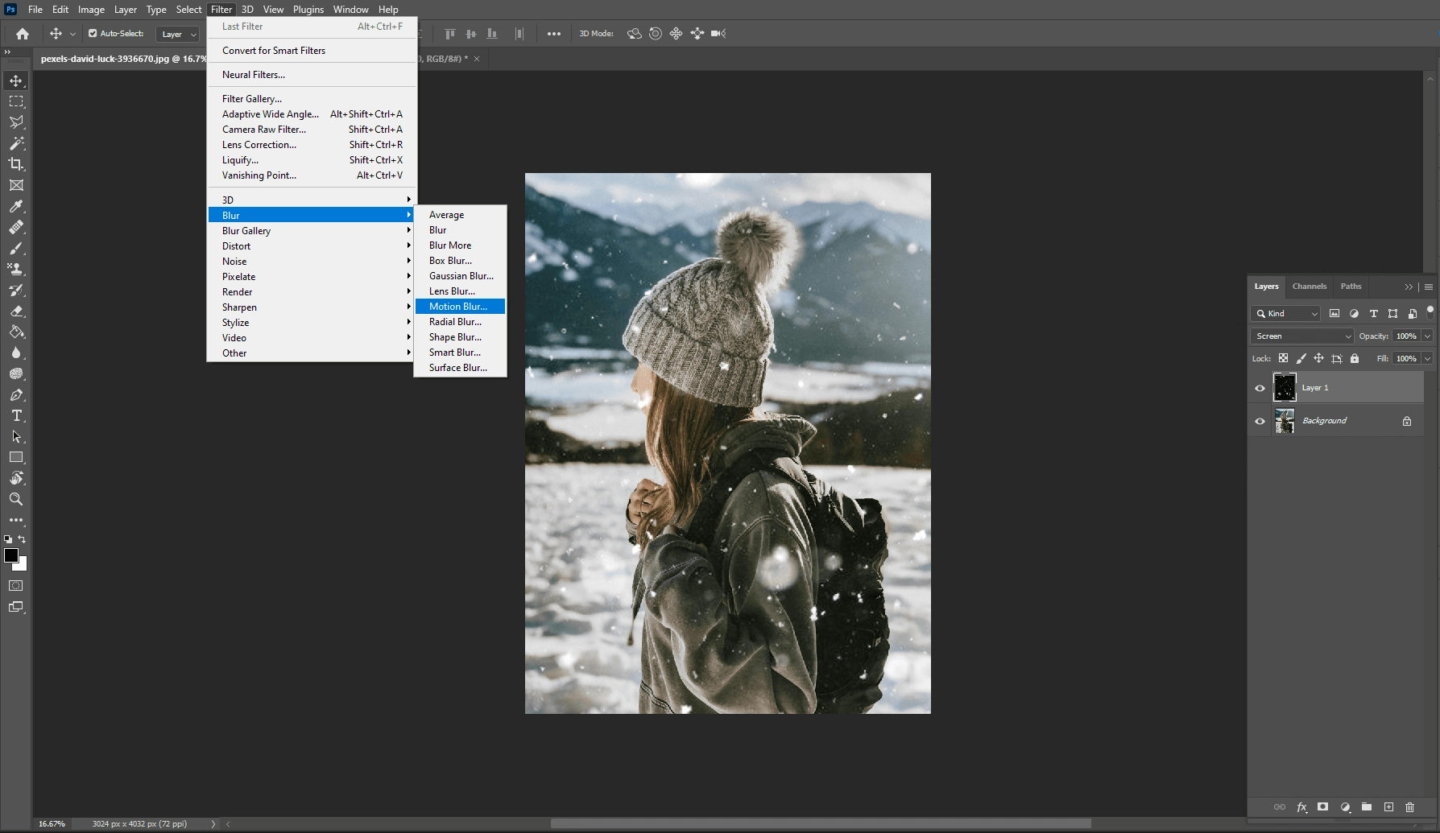
Task: Open the Noise submenu
Action: [x=312, y=262]
